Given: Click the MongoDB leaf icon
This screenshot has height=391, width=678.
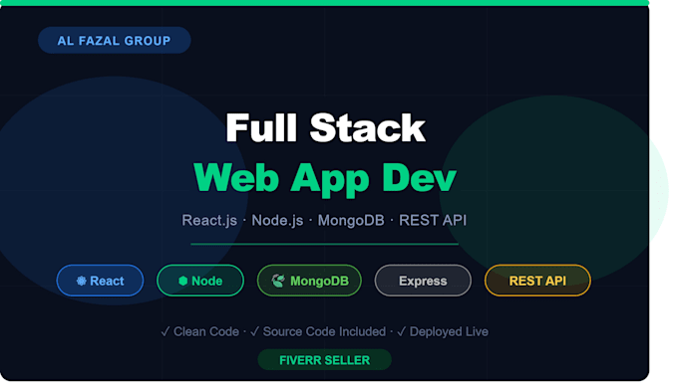Looking at the screenshot, I should pyautogui.click(x=278, y=281).
